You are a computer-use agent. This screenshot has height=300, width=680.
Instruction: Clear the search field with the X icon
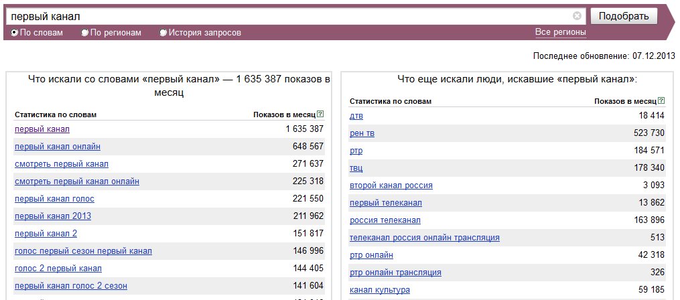tap(577, 16)
